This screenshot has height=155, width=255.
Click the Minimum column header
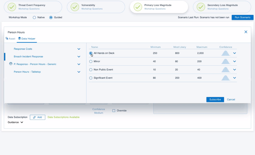pos(156,47)
